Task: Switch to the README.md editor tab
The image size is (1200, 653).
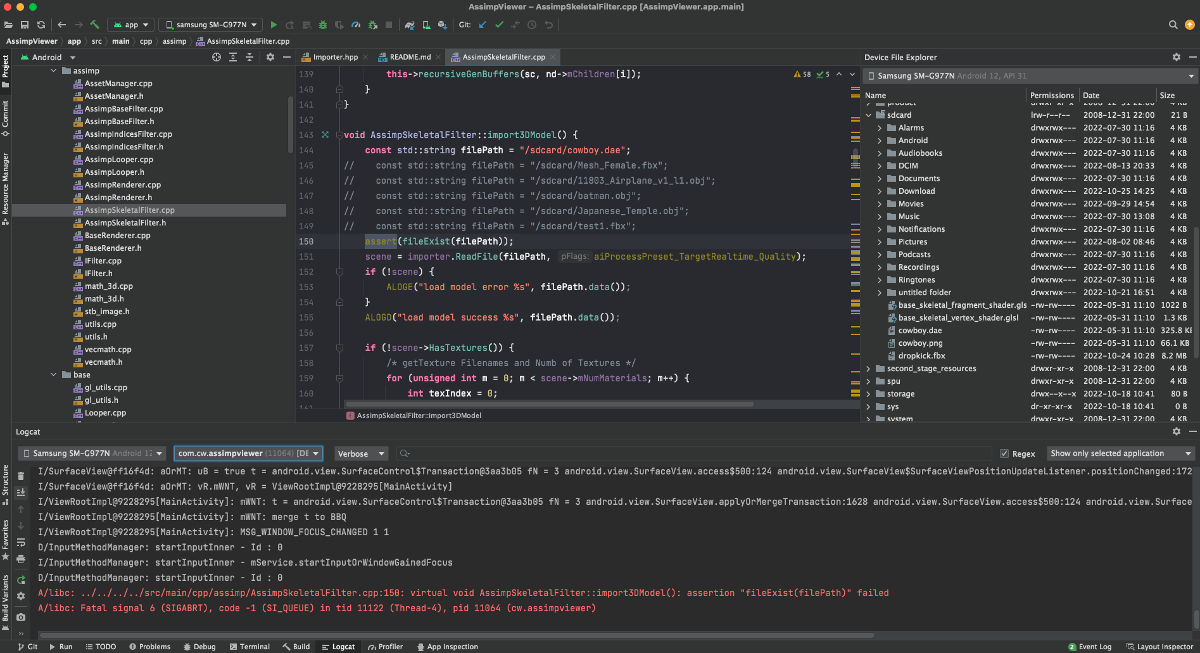Action: click(x=409, y=56)
